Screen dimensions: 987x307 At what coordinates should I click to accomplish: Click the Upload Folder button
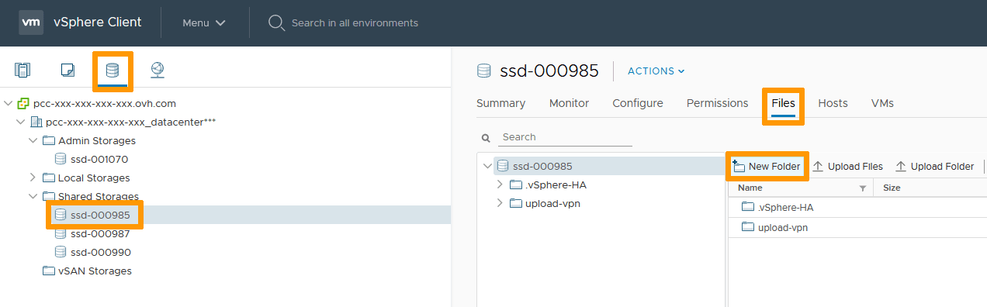pos(934,166)
